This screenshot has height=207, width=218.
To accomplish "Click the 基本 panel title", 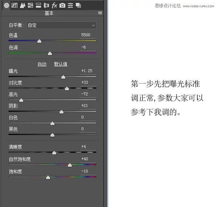I will [49, 13].
